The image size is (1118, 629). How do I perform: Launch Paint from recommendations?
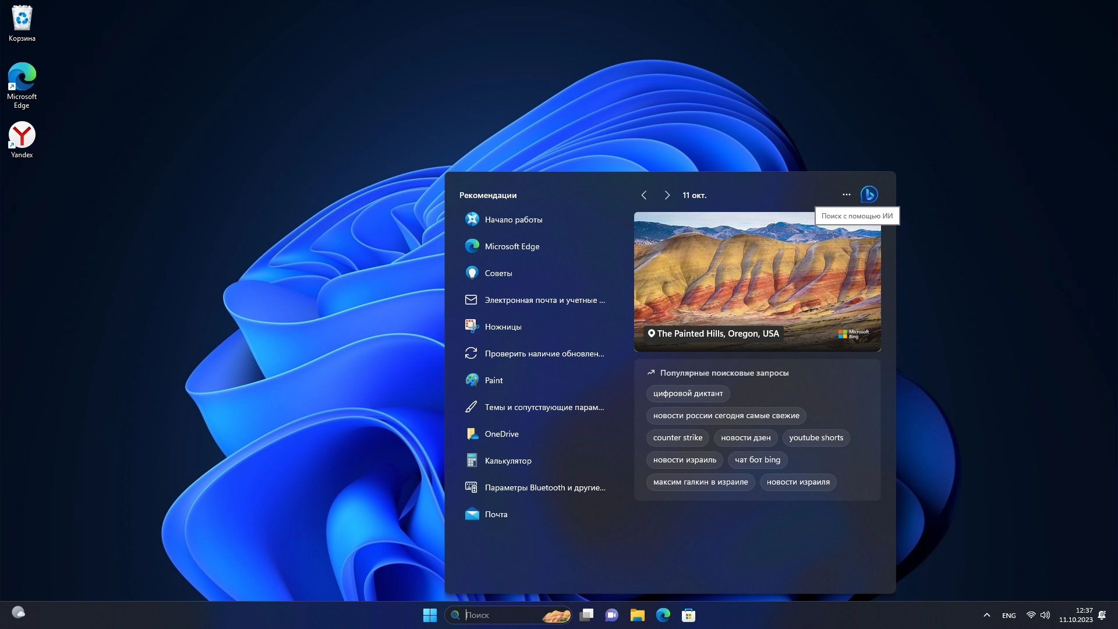pyautogui.click(x=494, y=380)
